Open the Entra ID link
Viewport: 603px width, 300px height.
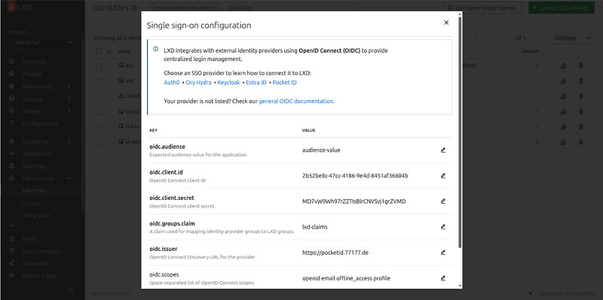[256, 83]
